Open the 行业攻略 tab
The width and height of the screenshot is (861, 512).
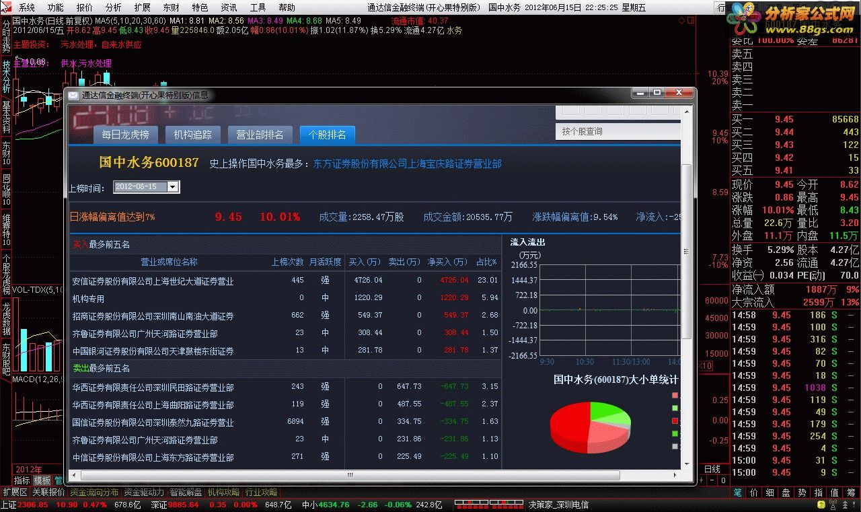(262, 492)
